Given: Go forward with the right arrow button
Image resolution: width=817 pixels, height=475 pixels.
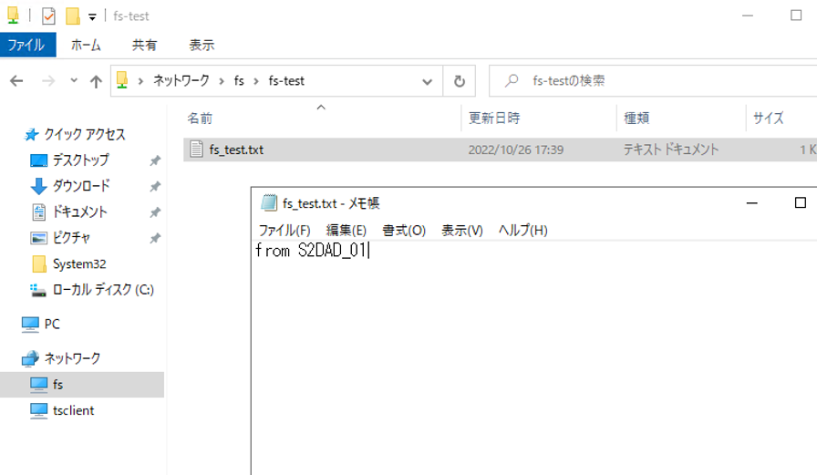Looking at the screenshot, I should point(48,81).
